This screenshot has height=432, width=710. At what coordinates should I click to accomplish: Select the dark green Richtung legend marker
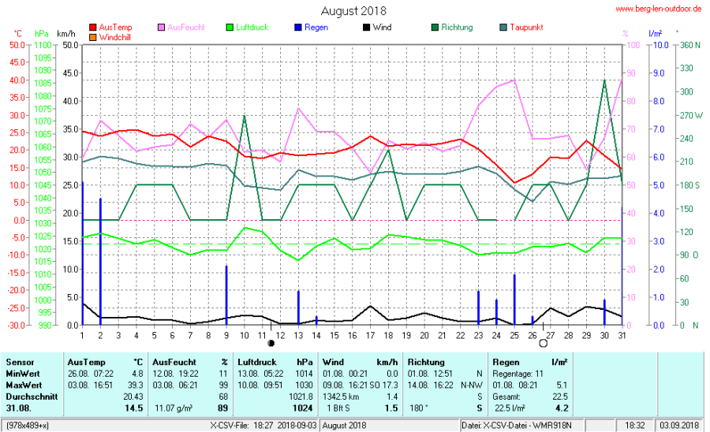click(x=435, y=28)
